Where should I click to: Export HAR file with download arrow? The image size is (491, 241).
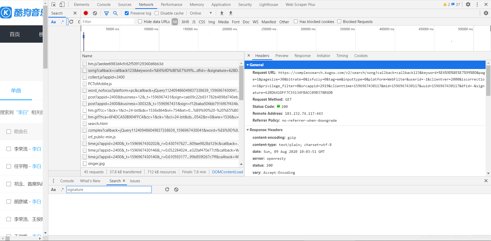[x=231, y=13]
